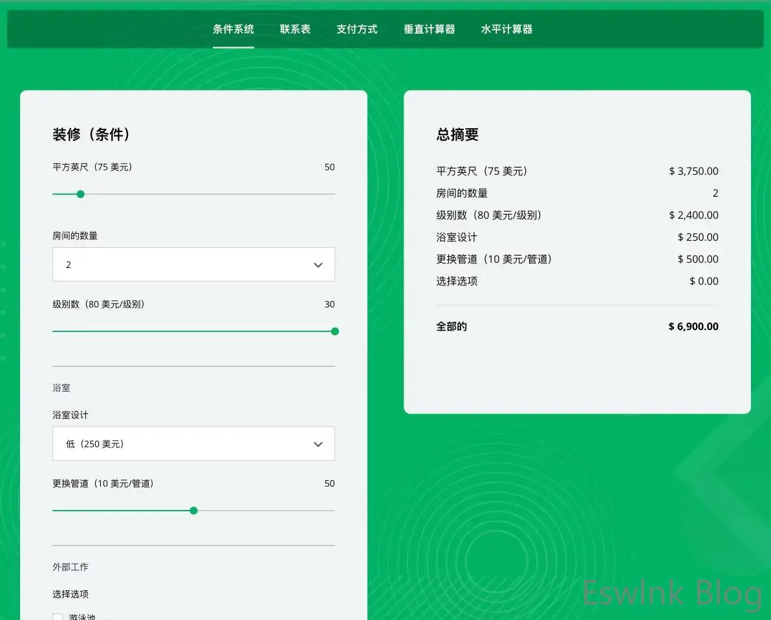
Task: Open the 联系表 tab
Action: pos(295,29)
